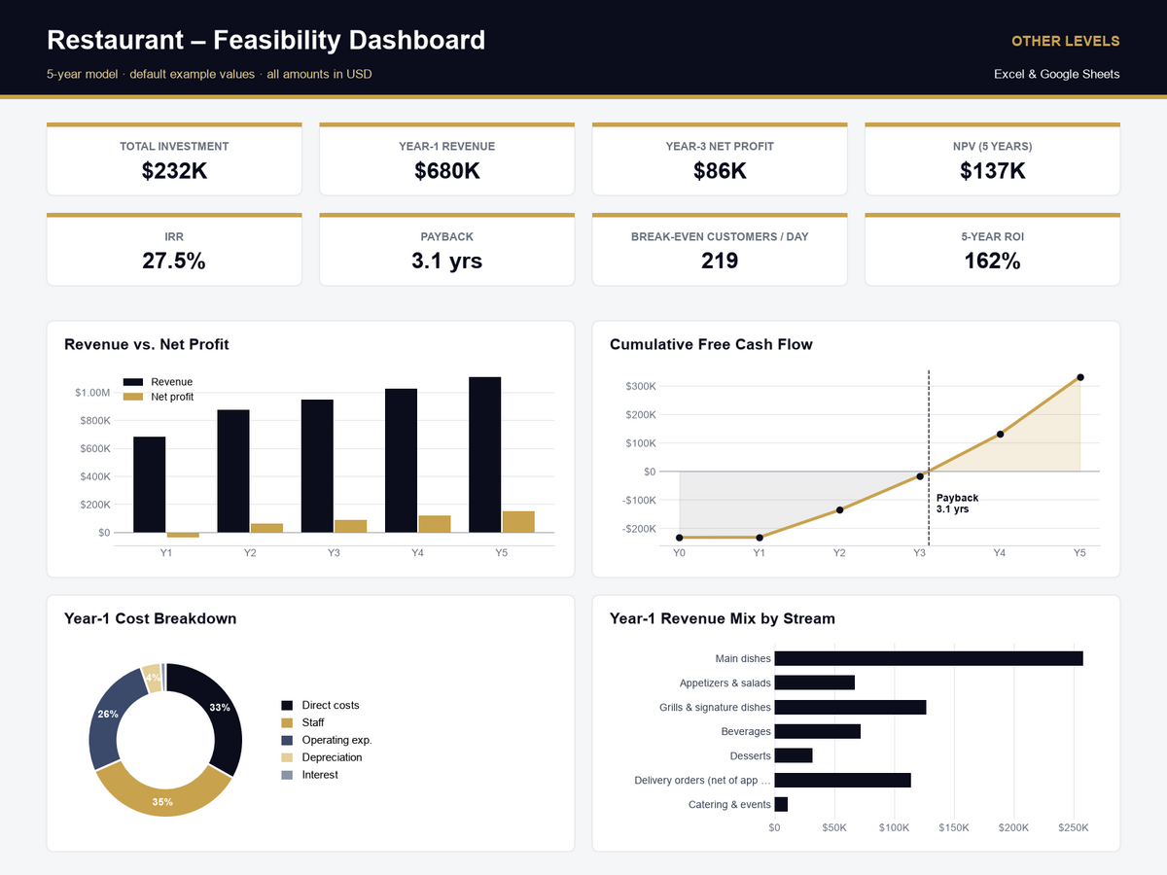Click the $1.00M axis label

pyautogui.click(x=92, y=393)
